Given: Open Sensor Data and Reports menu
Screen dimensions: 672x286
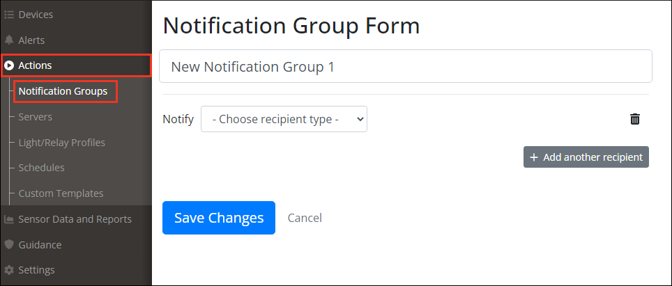Looking at the screenshot, I should (75, 219).
